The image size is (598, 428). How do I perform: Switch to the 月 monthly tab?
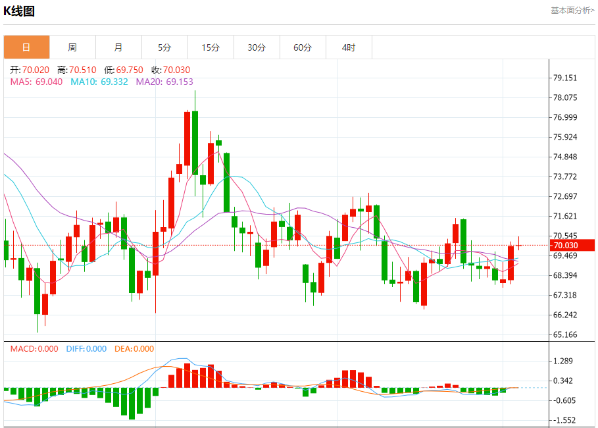118,47
